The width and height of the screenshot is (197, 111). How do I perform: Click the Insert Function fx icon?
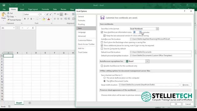(33, 28)
